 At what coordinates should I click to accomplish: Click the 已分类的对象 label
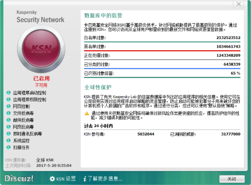[97, 64]
